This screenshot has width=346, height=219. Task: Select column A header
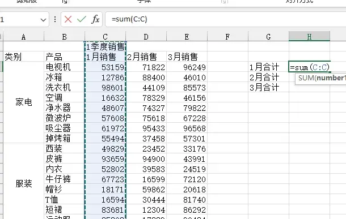coord(23,37)
